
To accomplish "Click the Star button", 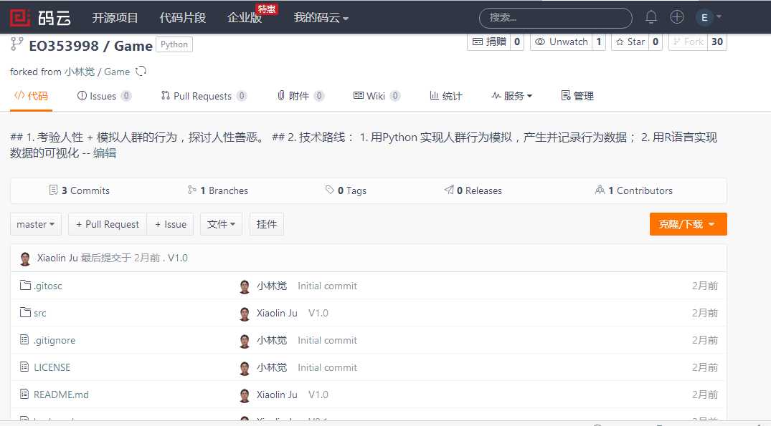I will pyautogui.click(x=630, y=42).
